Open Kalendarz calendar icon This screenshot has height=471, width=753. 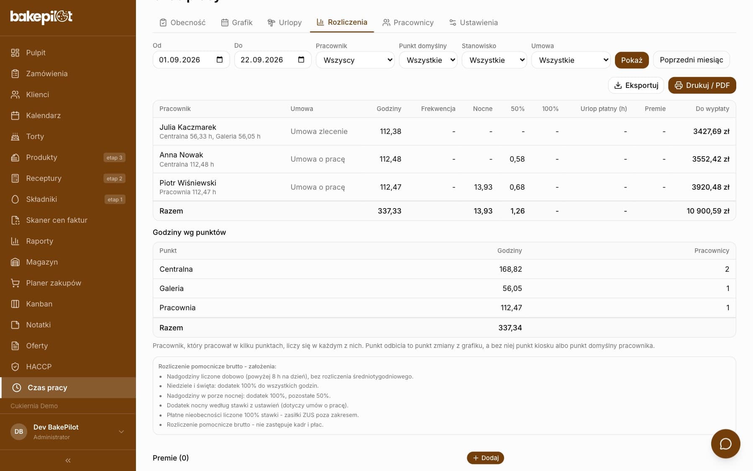(15, 116)
